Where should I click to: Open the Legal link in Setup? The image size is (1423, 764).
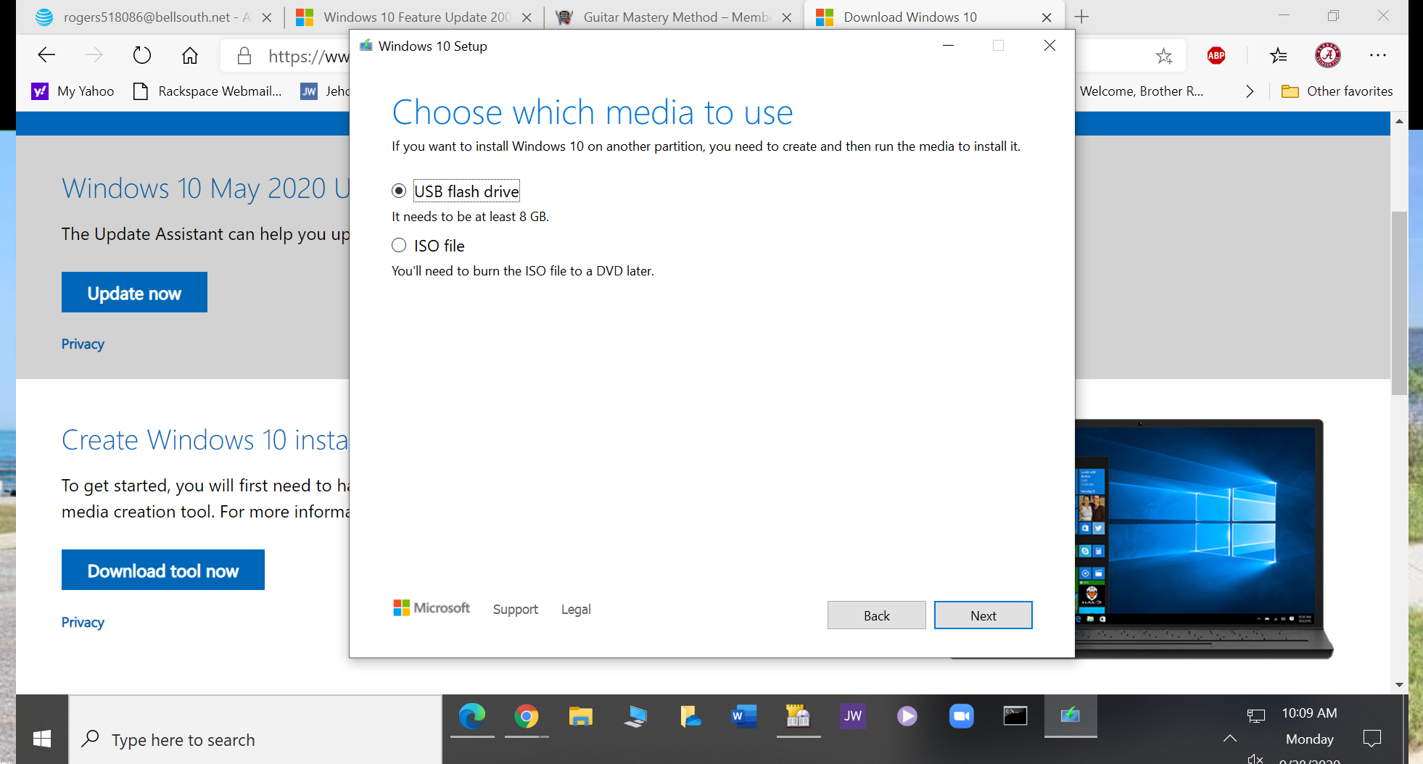[576, 610]
